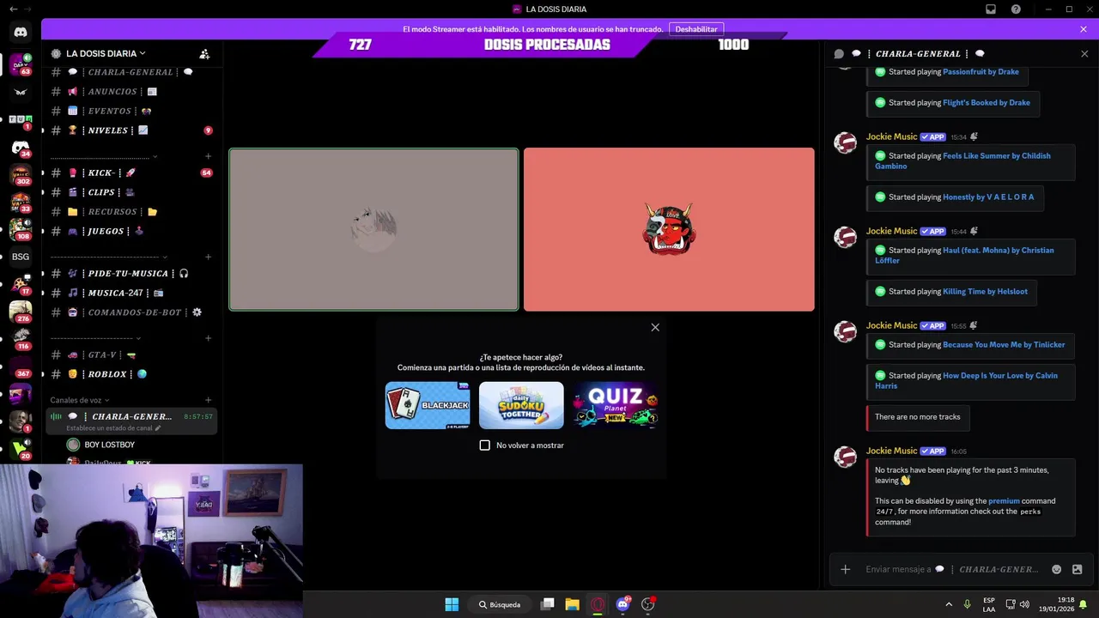The width and height of the screenshot is (1099, 618).
Task: Create channel with plus above PIDE-TU-MUSICA
Action: tap(208, 257)
